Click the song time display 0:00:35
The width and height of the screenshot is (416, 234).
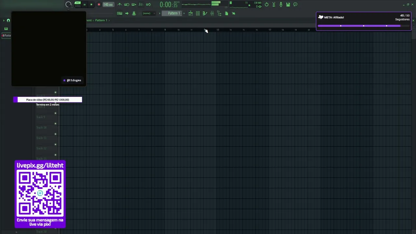pos(168,5)
